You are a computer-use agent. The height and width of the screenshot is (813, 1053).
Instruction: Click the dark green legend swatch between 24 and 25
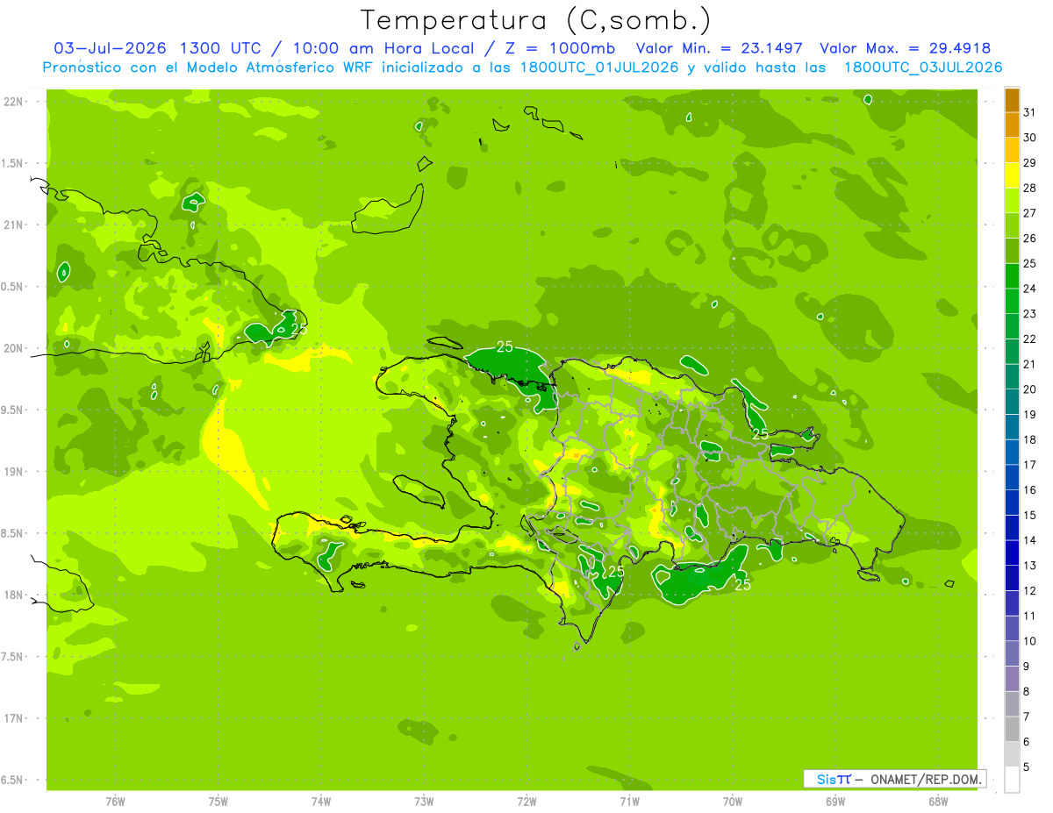pyautogui.click(x=1012, y=277)
